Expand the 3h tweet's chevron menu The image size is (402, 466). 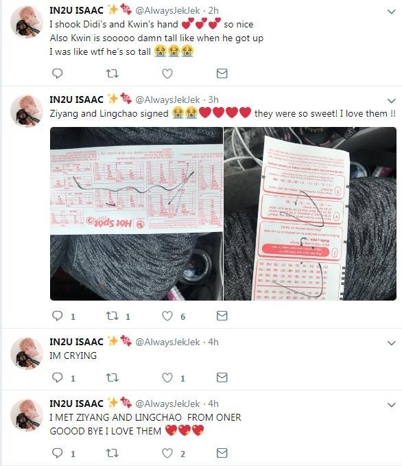[x=392, y=101]
